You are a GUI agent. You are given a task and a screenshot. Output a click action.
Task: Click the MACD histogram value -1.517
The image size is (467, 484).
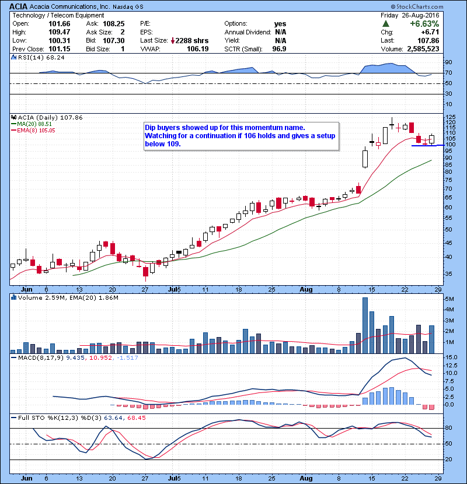[x=127, y=357]
